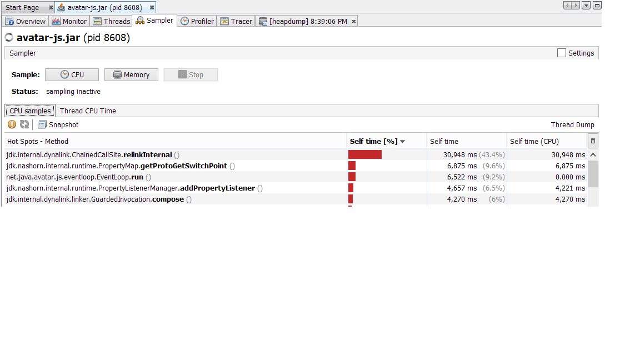Open the document list dropdown arrow
This screenshot has height=360, width=640.
(x=586, y=6)
